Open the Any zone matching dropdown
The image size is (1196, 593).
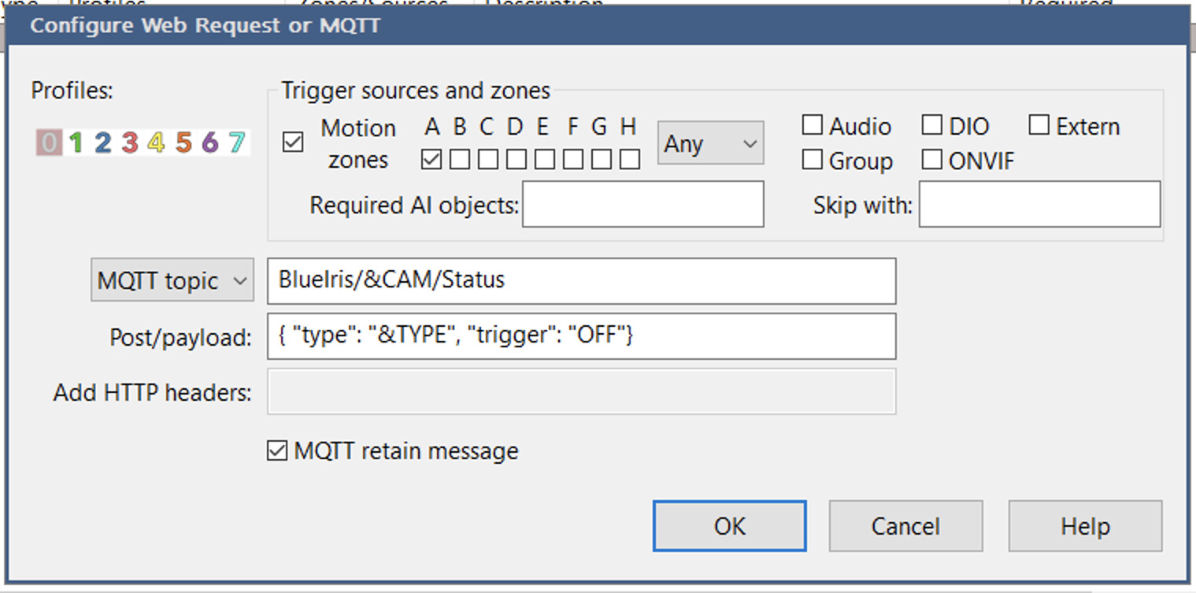pyautogui.click(x=709, y=143)
